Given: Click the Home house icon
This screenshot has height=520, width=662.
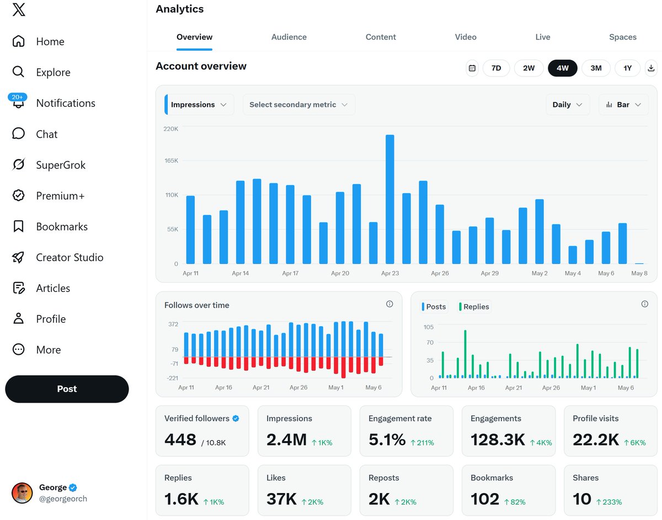Looking at the screenshot, I should tap(19, 41).
